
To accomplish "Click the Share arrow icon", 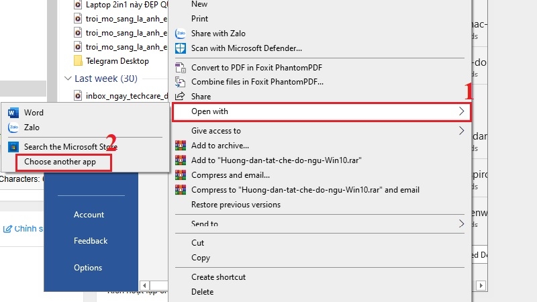I will tap(180, 96).
